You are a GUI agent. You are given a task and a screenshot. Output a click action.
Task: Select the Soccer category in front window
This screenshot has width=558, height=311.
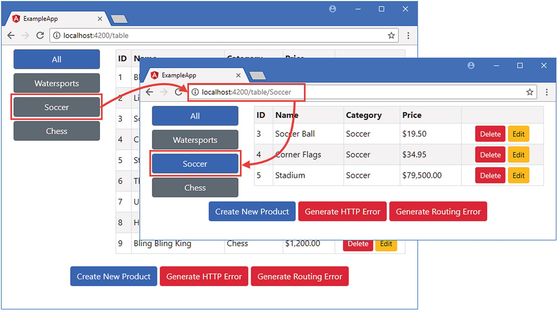(x=195, y=164)
